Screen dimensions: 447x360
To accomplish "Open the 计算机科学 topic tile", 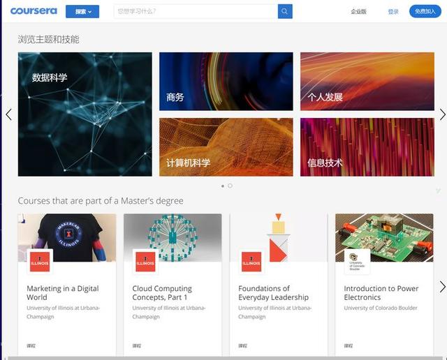I will (226, 147).
